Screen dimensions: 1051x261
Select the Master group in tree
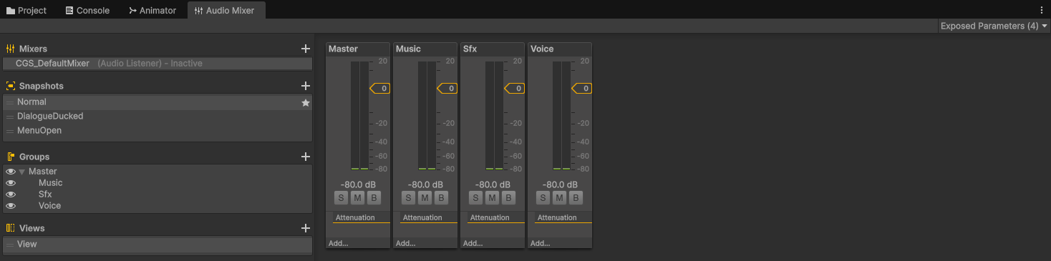(x=43, y=172)
